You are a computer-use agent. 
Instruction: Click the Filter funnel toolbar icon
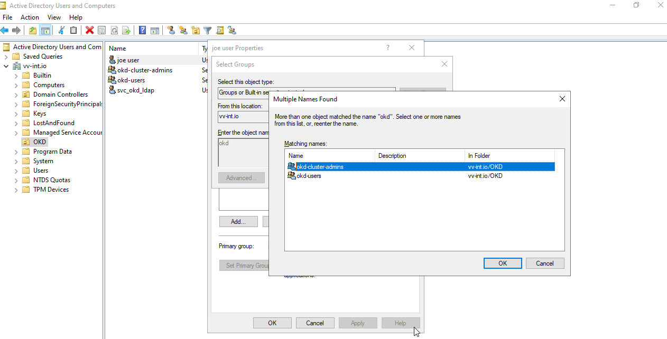point(208,30)
